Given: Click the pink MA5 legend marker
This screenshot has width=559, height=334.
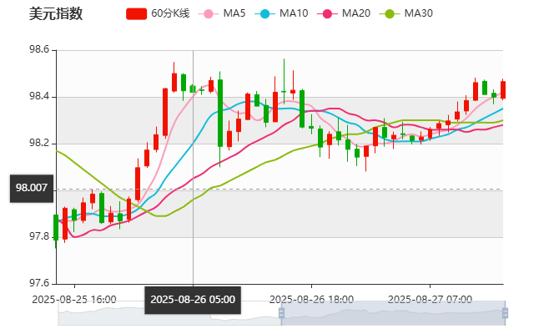Looking at the screenshot, I should tap(209, 13).
